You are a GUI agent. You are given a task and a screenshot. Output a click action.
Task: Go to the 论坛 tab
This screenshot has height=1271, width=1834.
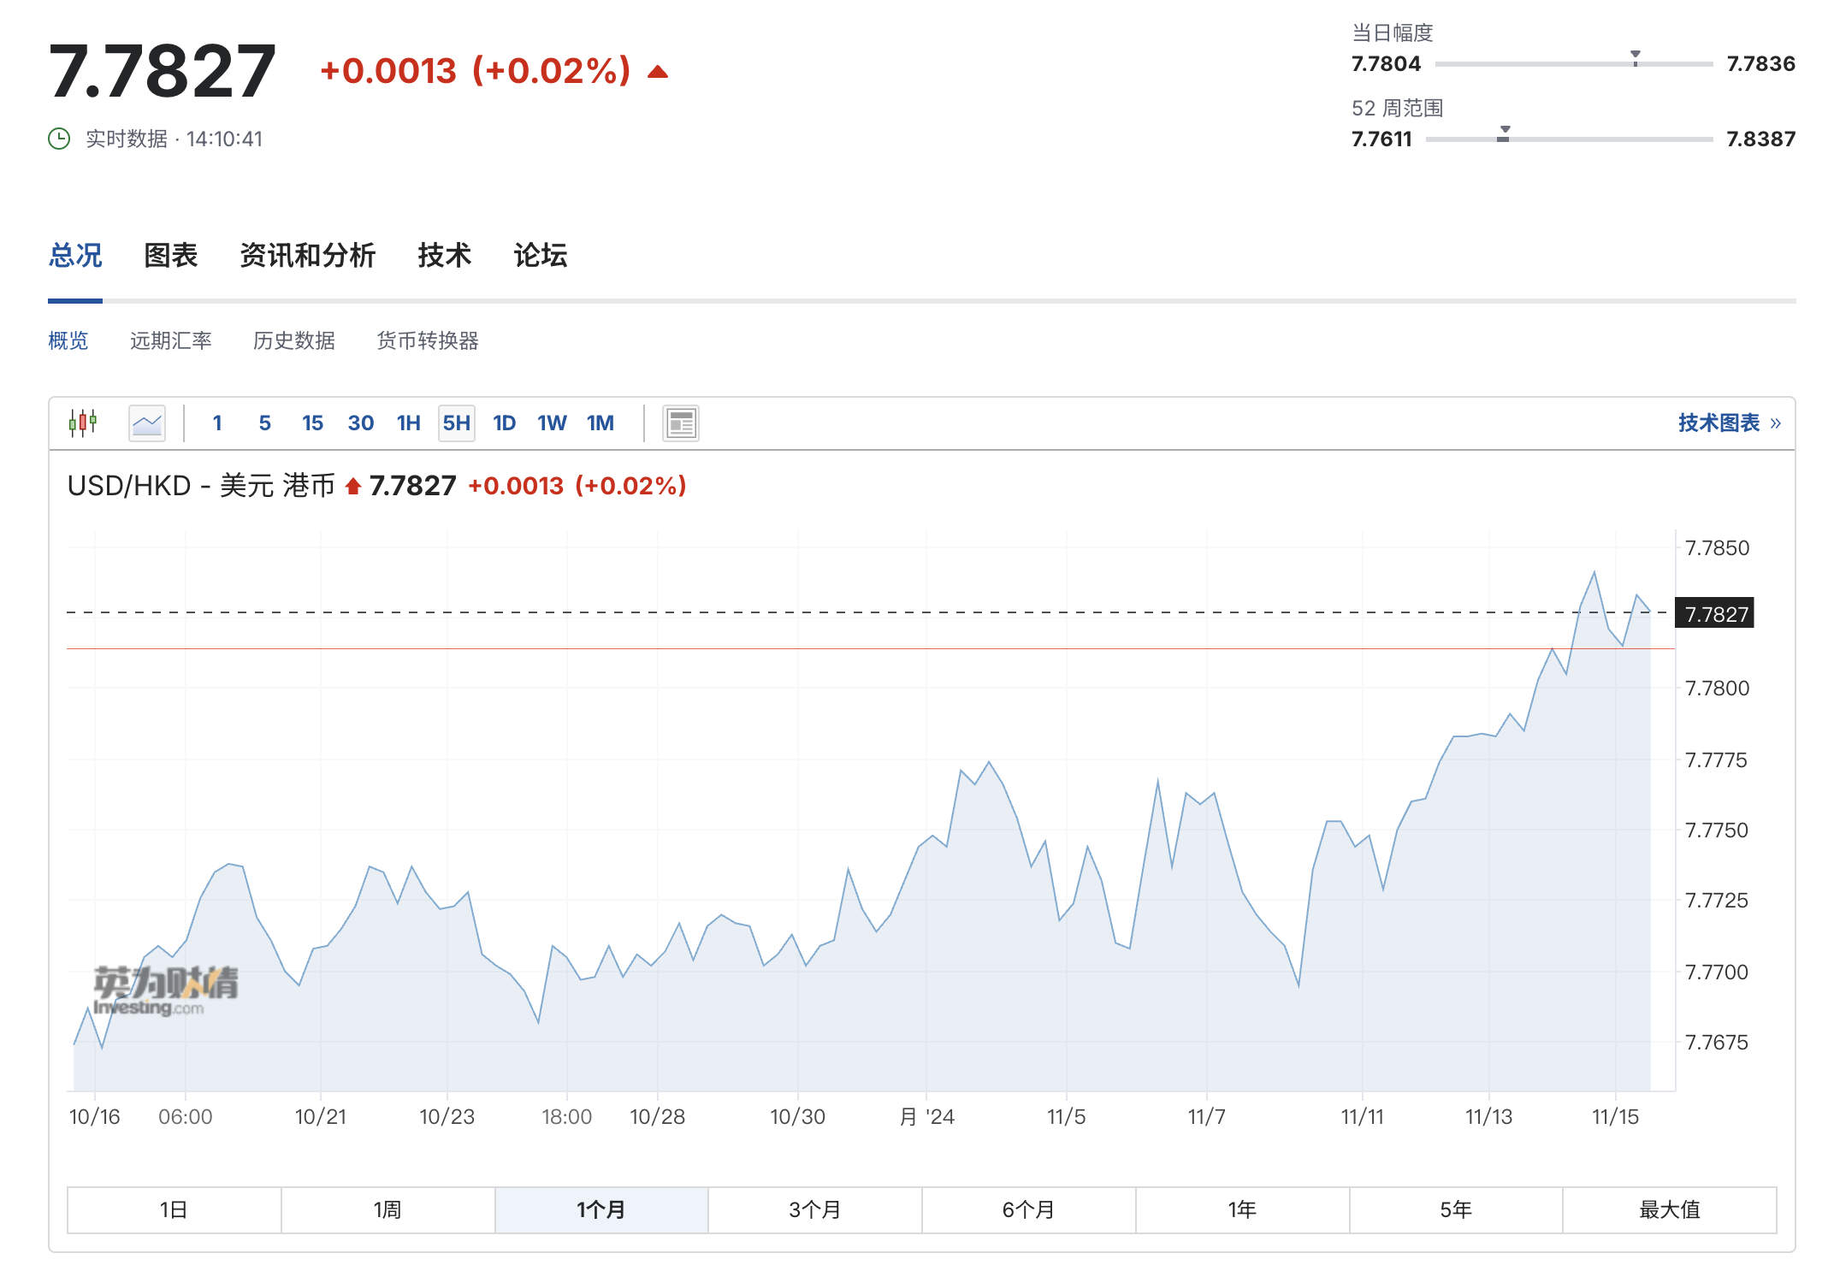(x=541, y=255)
